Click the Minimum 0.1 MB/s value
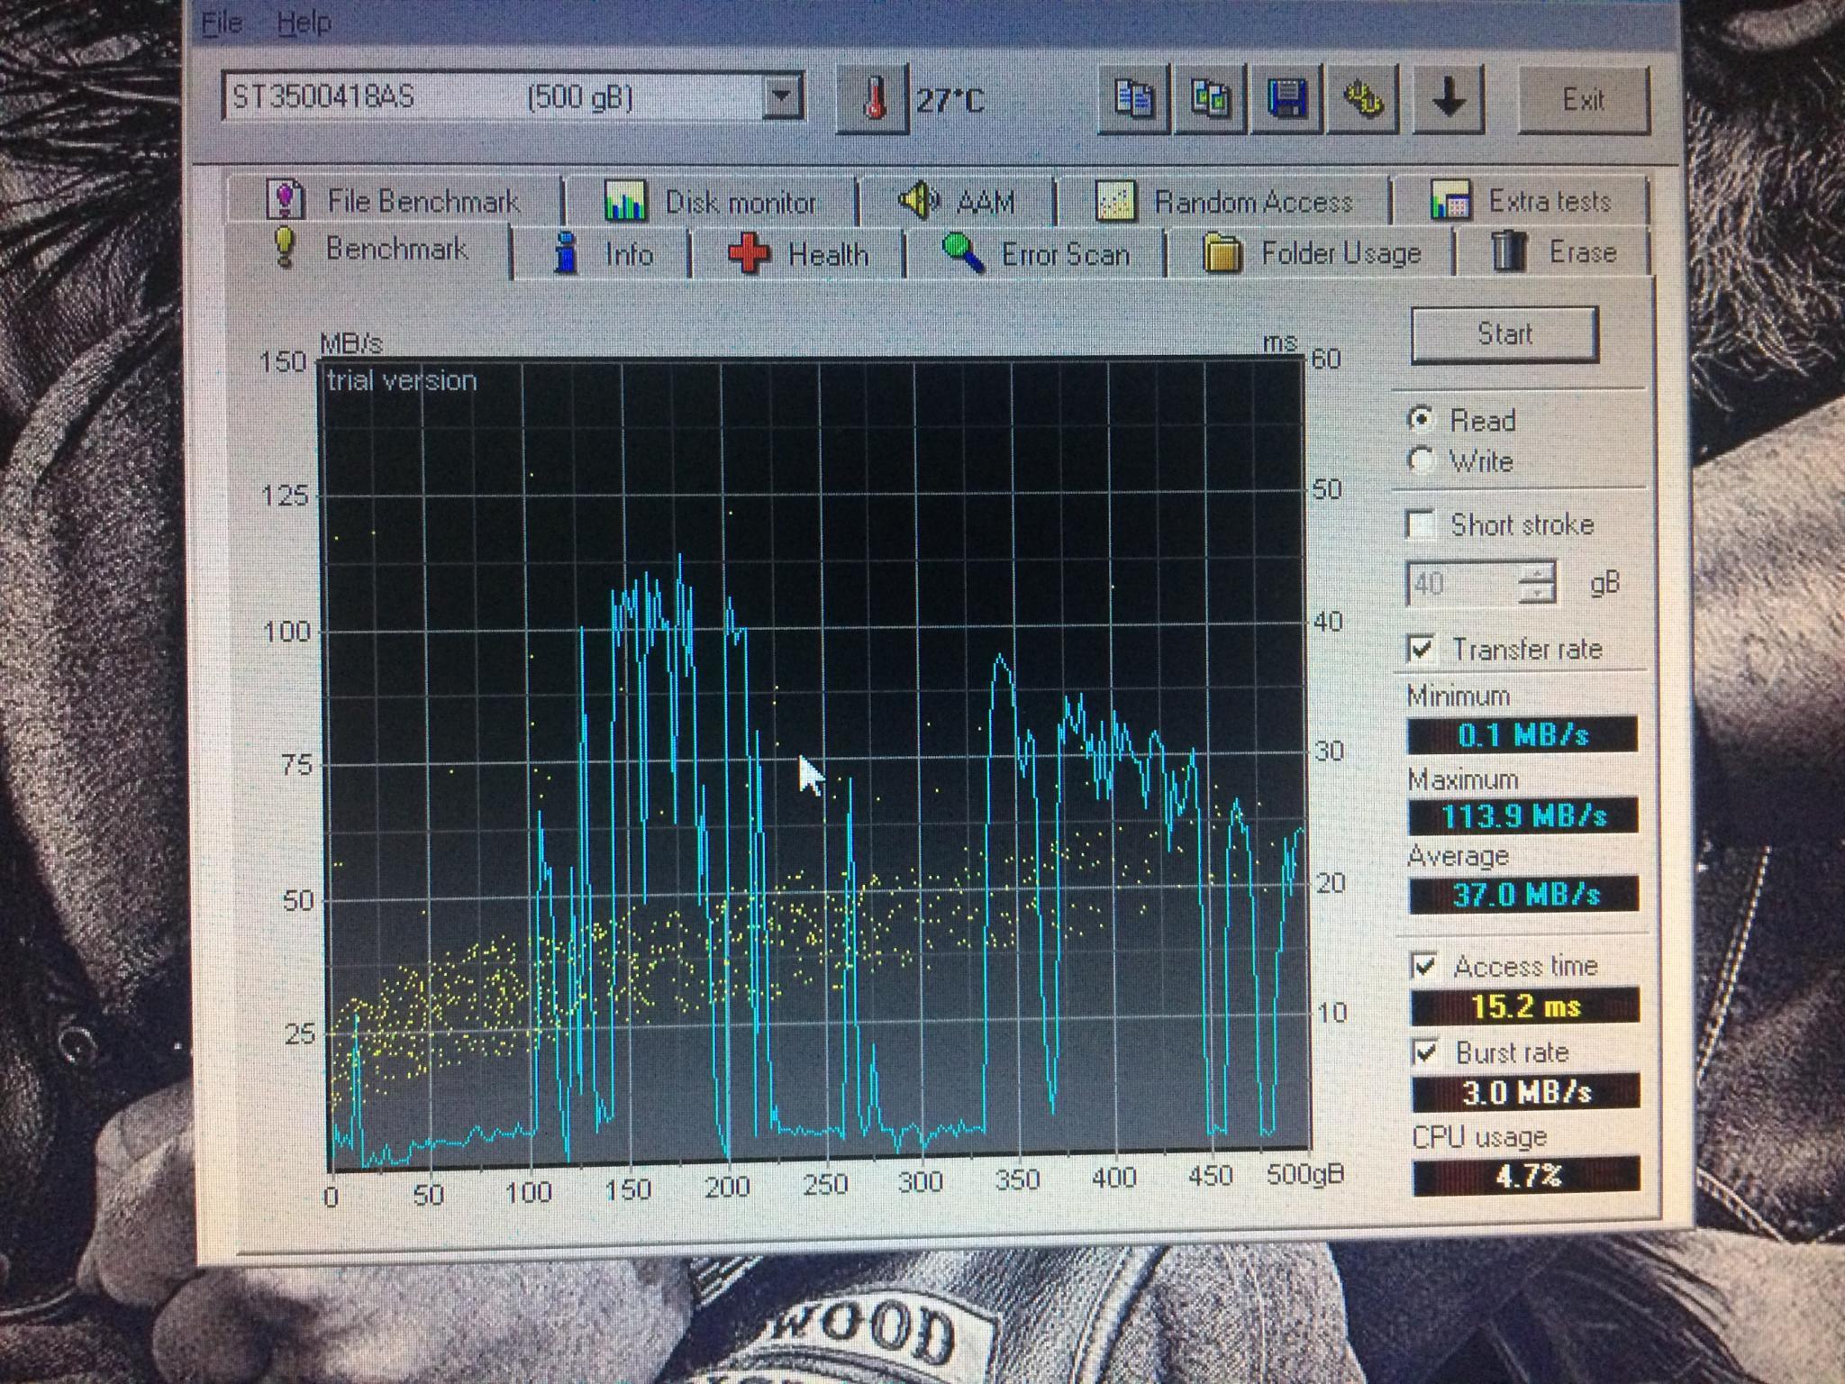Viewport: 1845px width, 1384px height. click(x=1522, y=735)
